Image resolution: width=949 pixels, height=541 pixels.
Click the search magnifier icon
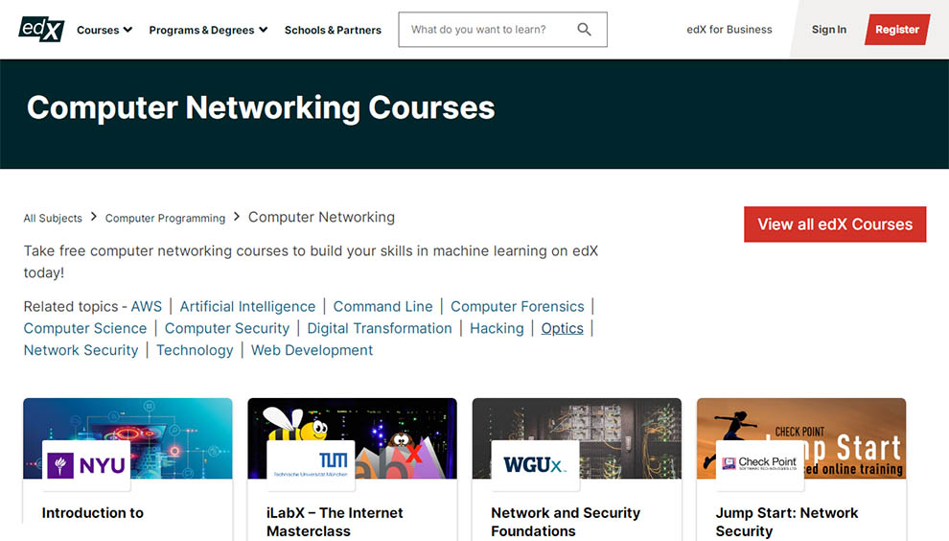(x=584, y=29)
